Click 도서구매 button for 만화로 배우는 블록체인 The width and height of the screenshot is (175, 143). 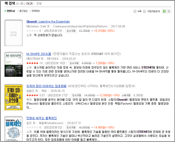pos(71,127)
